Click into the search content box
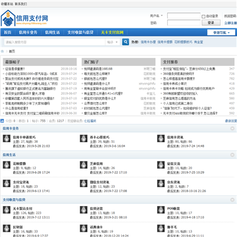 (x=55, y=42)
